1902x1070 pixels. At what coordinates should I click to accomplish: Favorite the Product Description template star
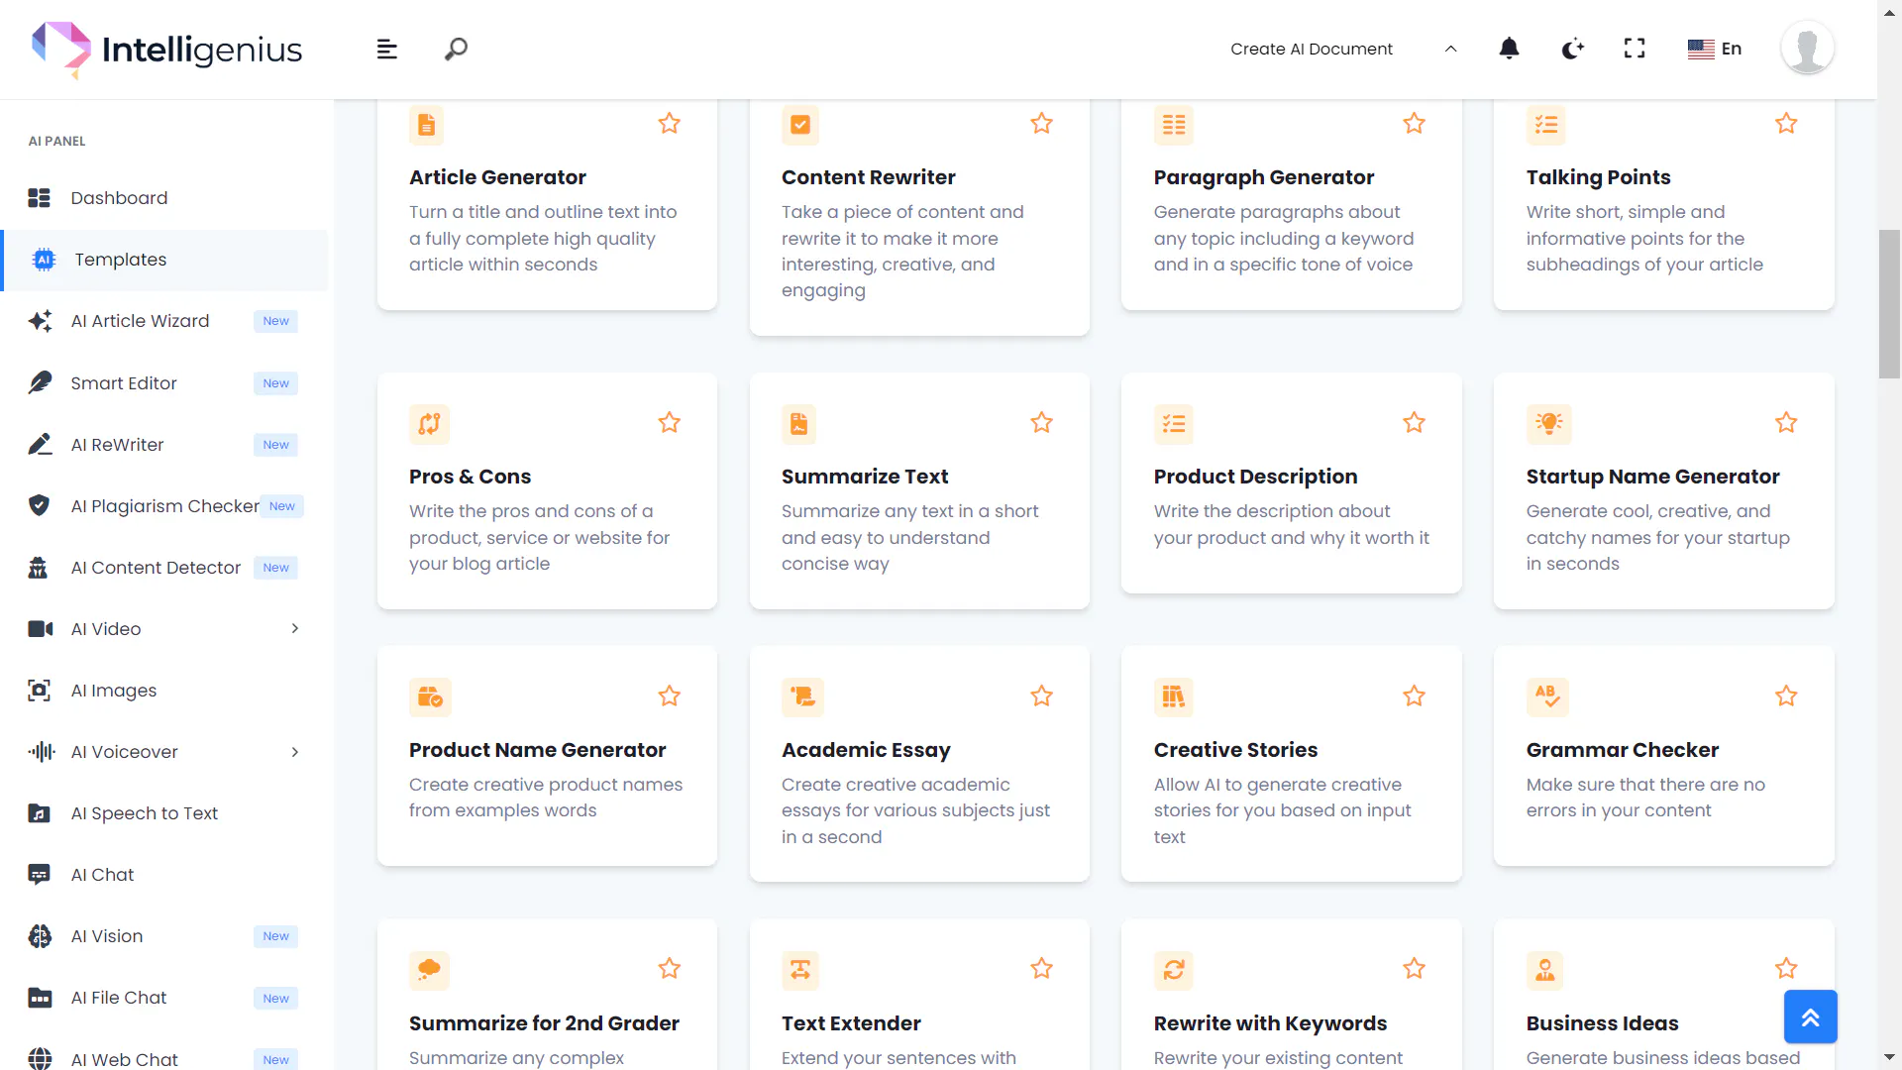click(x=1414, y=423)
